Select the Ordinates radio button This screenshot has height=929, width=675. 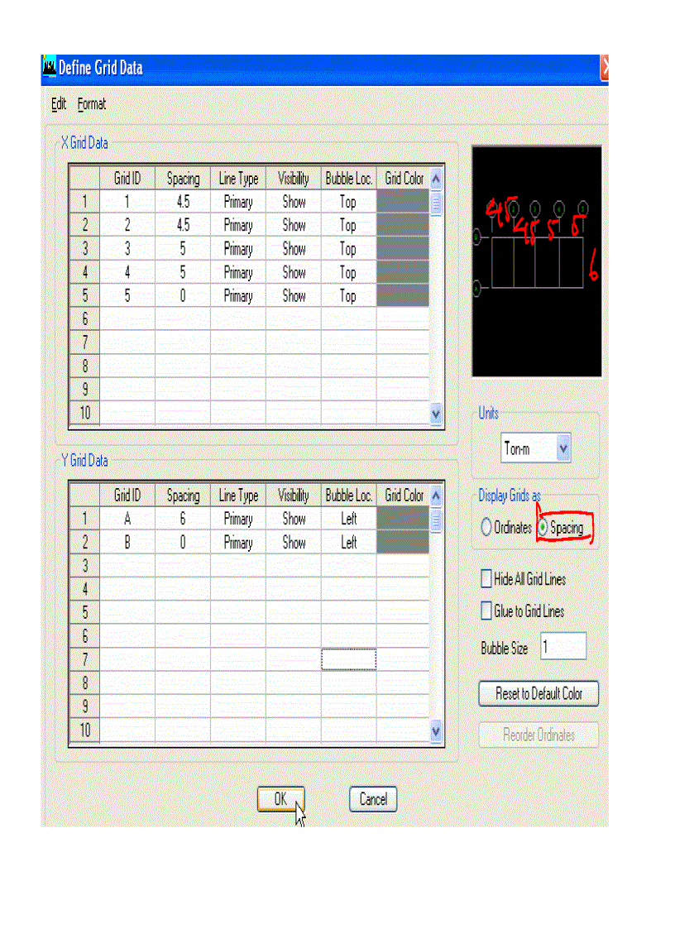click(486, 528)
